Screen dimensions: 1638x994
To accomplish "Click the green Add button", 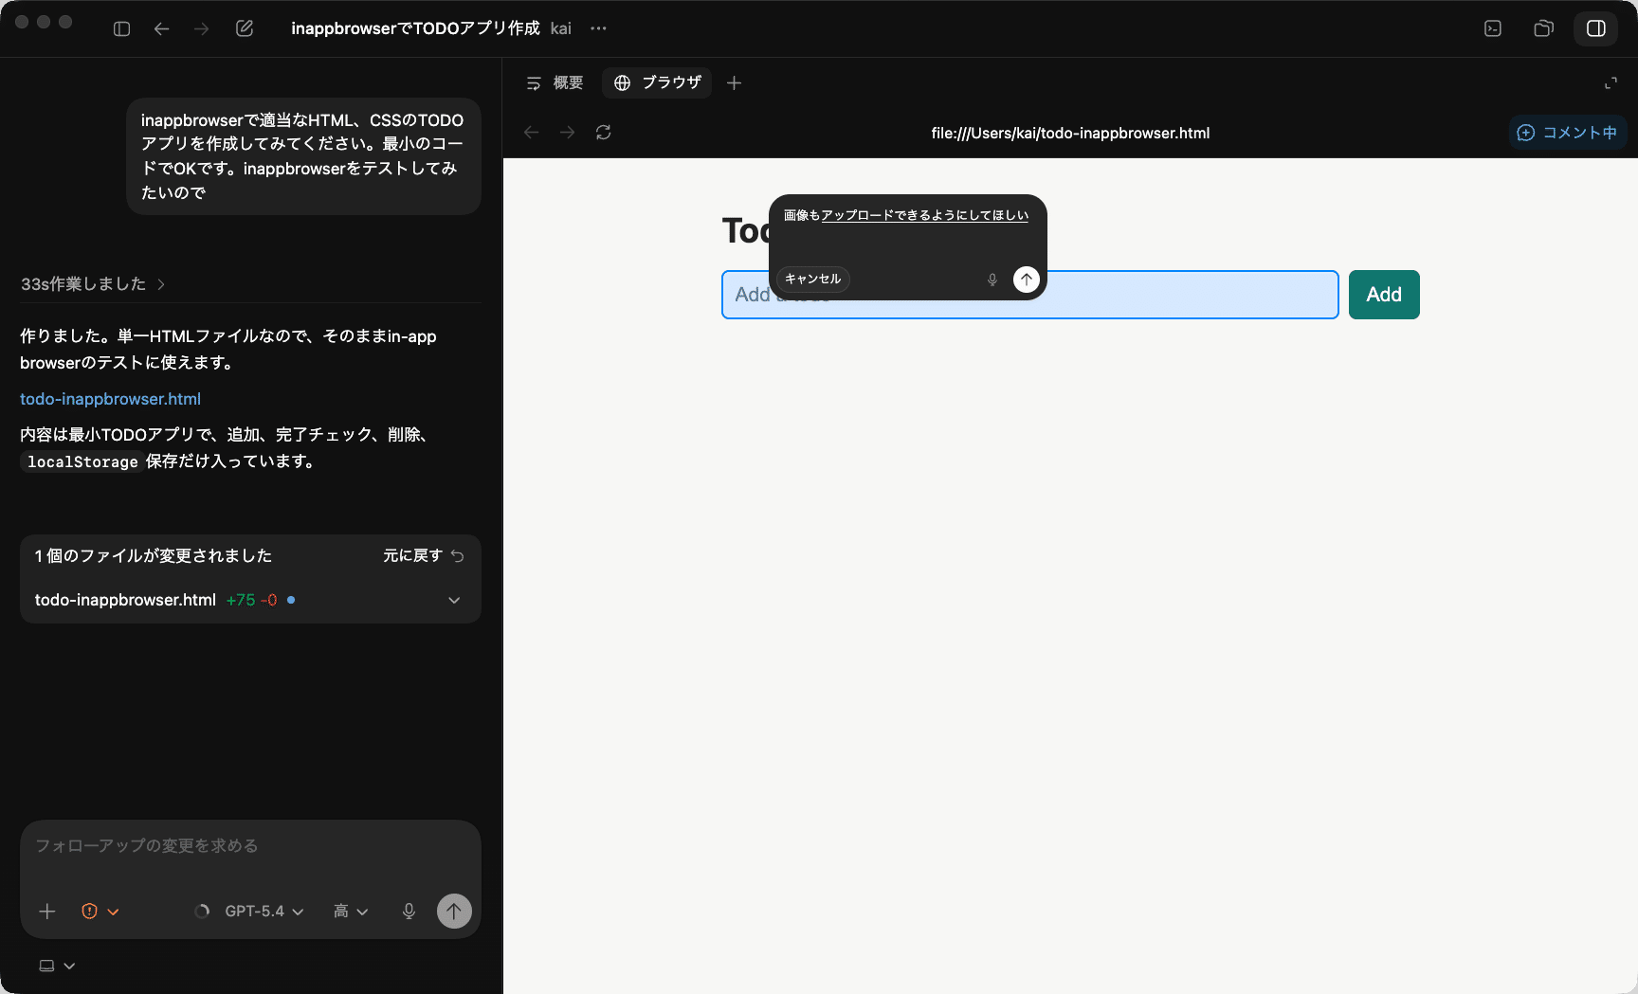I will (x=1383, y=295).
